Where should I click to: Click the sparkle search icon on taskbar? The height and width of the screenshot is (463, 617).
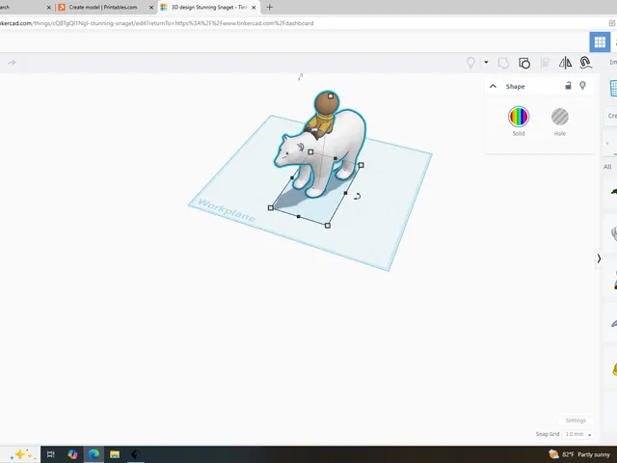pos(22,454)
